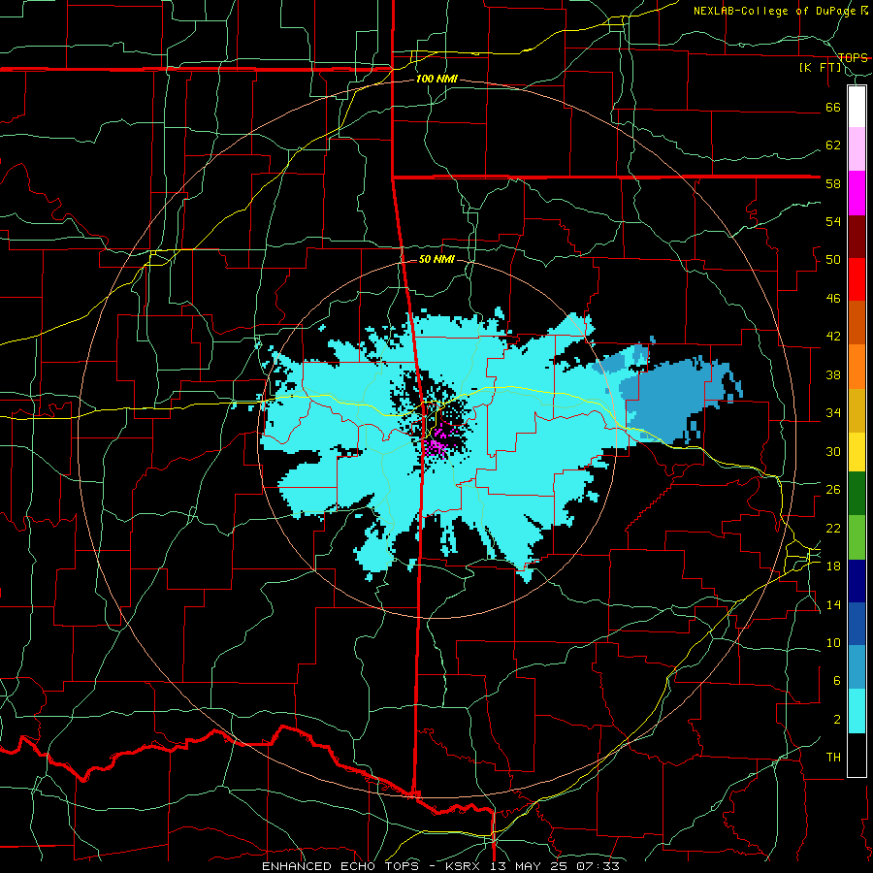Image resolution: width=873 pixels, height=873 pixels.
Task: Click the 38 legend value
Action: pos(833,374)
